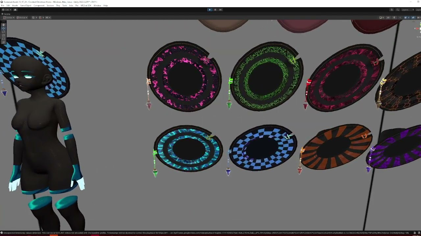The height and width of the screenshot is (236, 421).
Task: Open the Unity search magnifier
Action: click(x=398, y=10)
